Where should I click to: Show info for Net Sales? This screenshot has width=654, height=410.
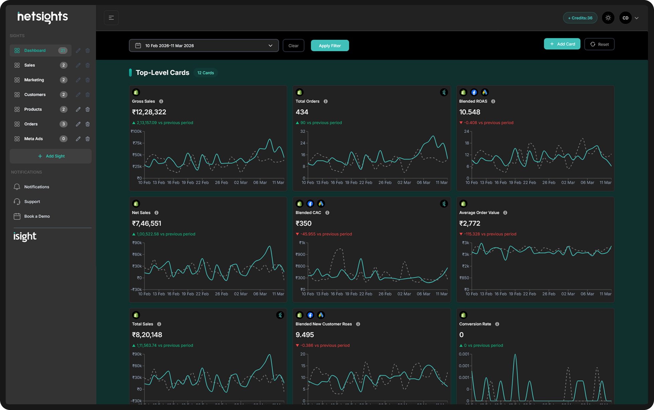[x=156, y=213]
